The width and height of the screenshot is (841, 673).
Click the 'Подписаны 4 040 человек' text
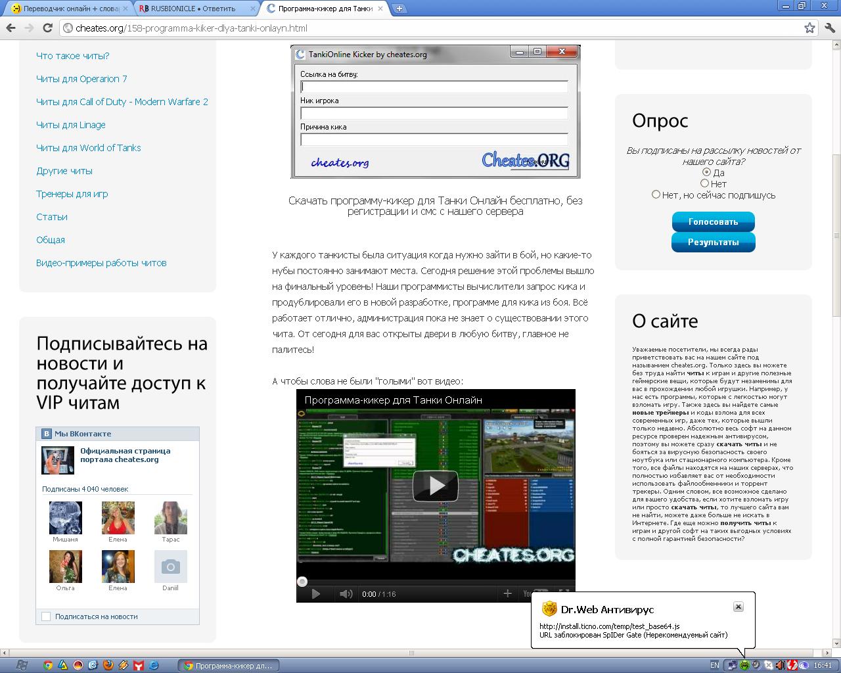pos(85,489)
